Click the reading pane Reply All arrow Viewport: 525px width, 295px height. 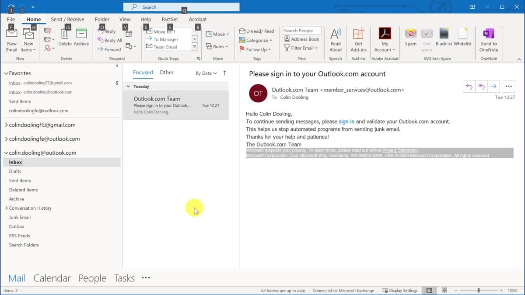[x=481, y=87]
